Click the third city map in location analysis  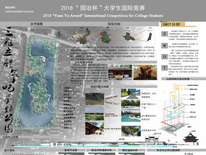click(x=128, y=37)
